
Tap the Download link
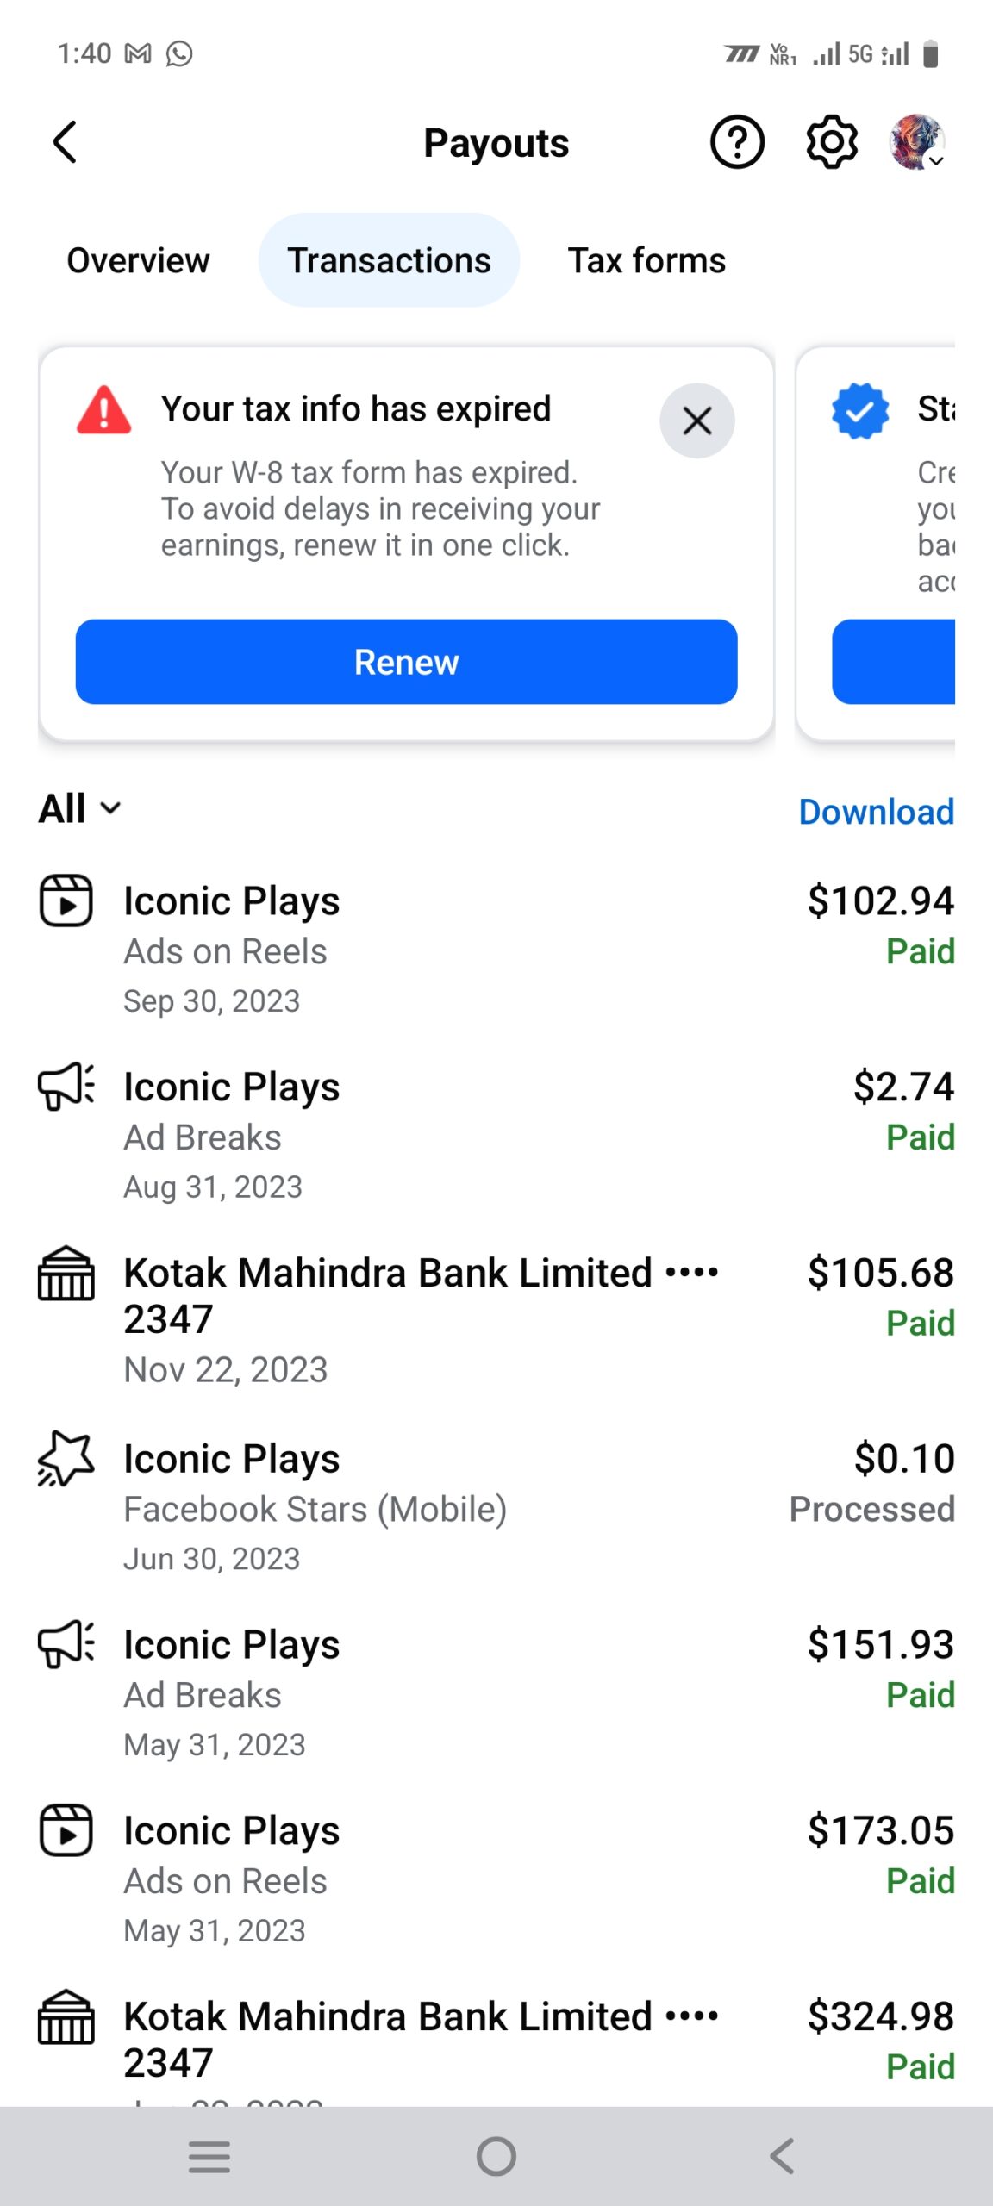876,812
